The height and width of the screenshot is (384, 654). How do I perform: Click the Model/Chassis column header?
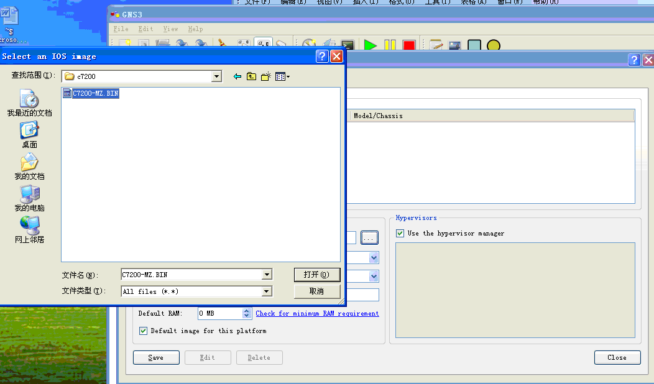491,116
